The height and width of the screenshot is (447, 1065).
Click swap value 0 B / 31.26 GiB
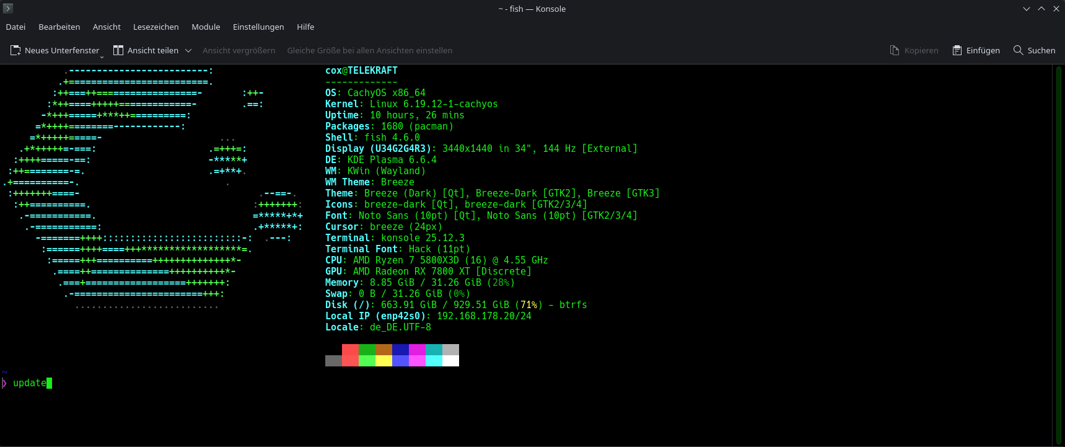(x=400, y=294)
